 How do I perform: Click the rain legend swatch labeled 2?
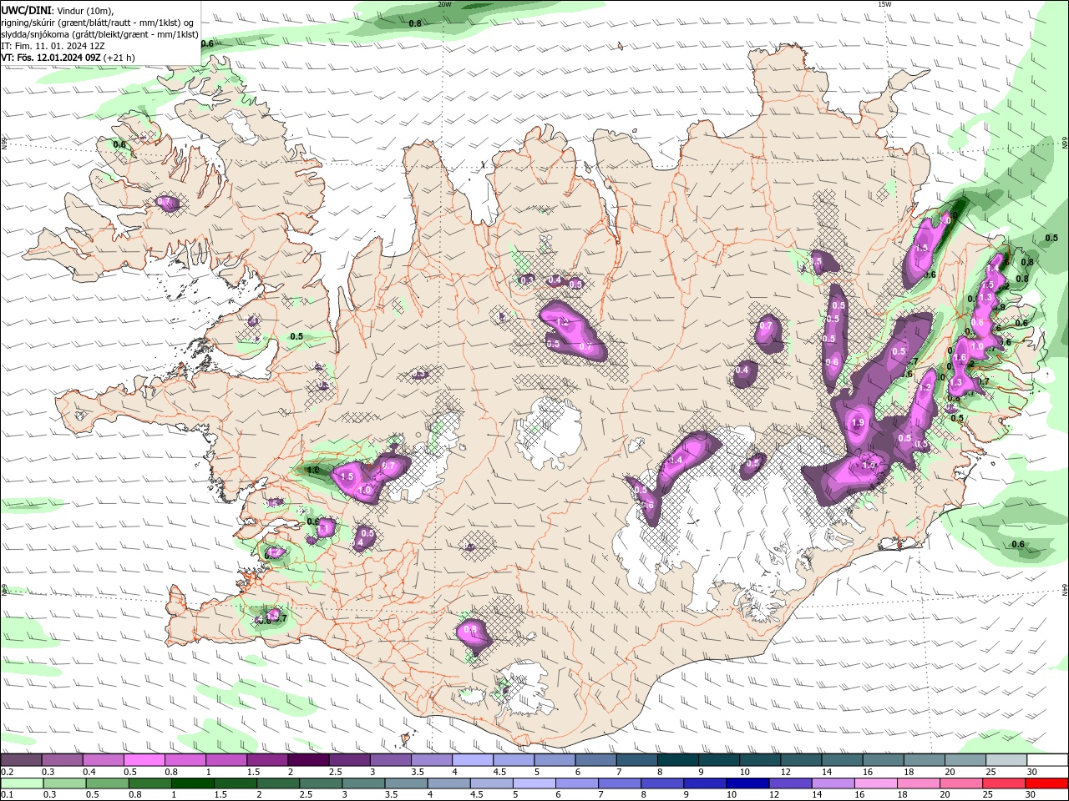[277, 783]
